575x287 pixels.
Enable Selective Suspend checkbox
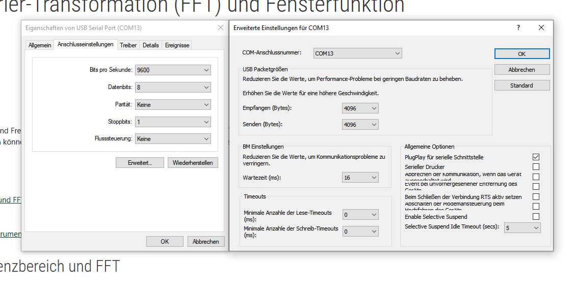tap(536, 217)
